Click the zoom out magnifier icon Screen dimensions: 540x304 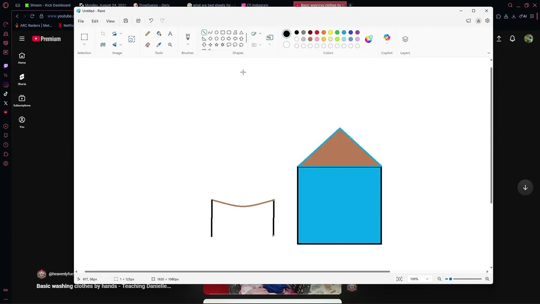click(439, 279)
